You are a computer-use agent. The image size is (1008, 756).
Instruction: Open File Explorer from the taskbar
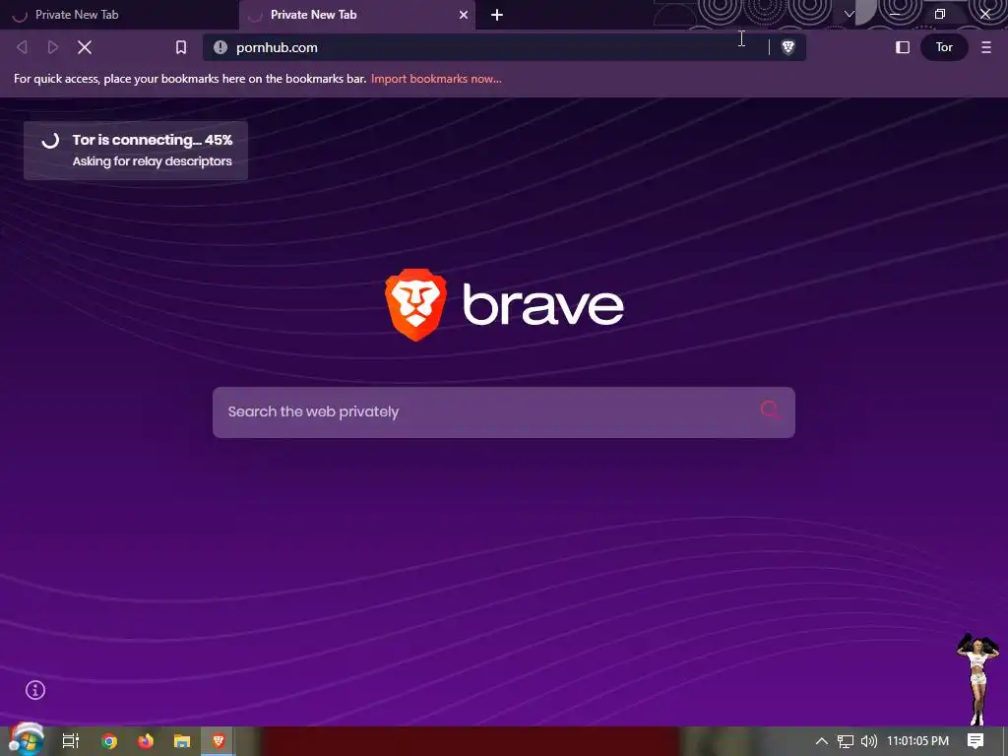tap(182, 741)
